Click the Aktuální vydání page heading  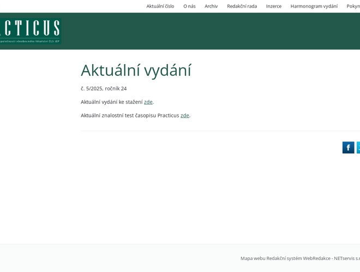136,70
